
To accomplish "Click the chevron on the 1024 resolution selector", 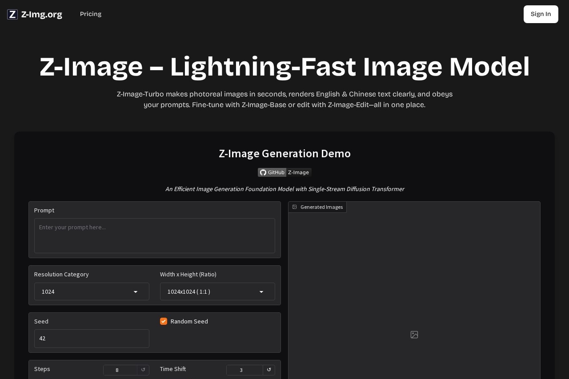I will point(136,292).
